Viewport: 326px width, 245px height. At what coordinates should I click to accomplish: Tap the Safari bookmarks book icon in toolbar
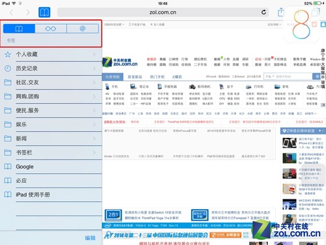(44, 12)
